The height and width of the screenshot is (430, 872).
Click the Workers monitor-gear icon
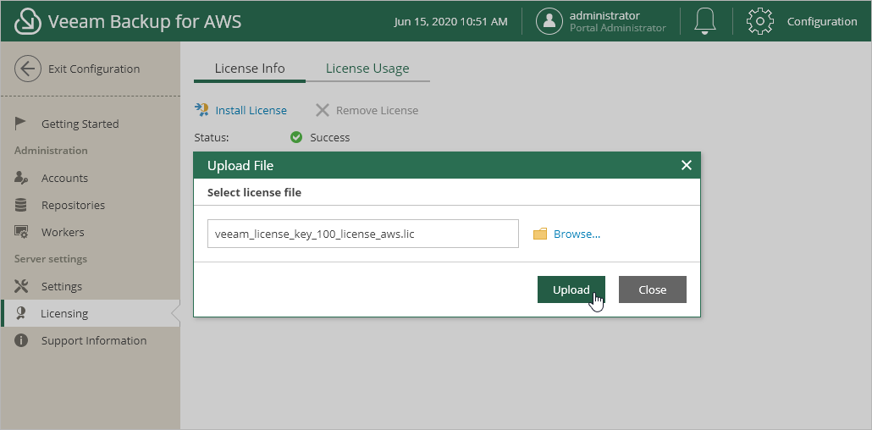[x=21, y=232]
